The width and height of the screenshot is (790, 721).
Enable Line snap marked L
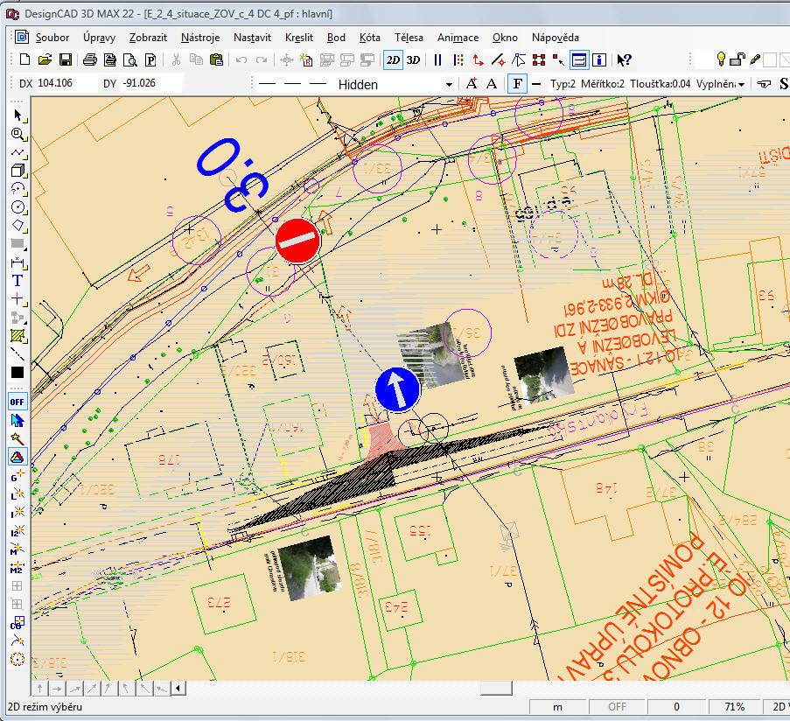pyautogui.click(x=17, y=493)
